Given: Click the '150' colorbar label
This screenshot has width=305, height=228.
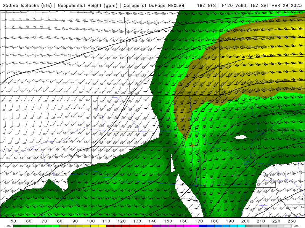Looking at the screenshot, I should (x=168, y=221).
